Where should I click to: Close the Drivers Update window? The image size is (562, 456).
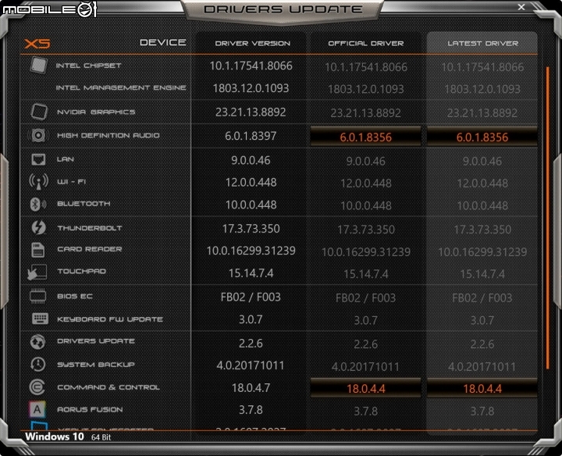[x=521, y=7]
